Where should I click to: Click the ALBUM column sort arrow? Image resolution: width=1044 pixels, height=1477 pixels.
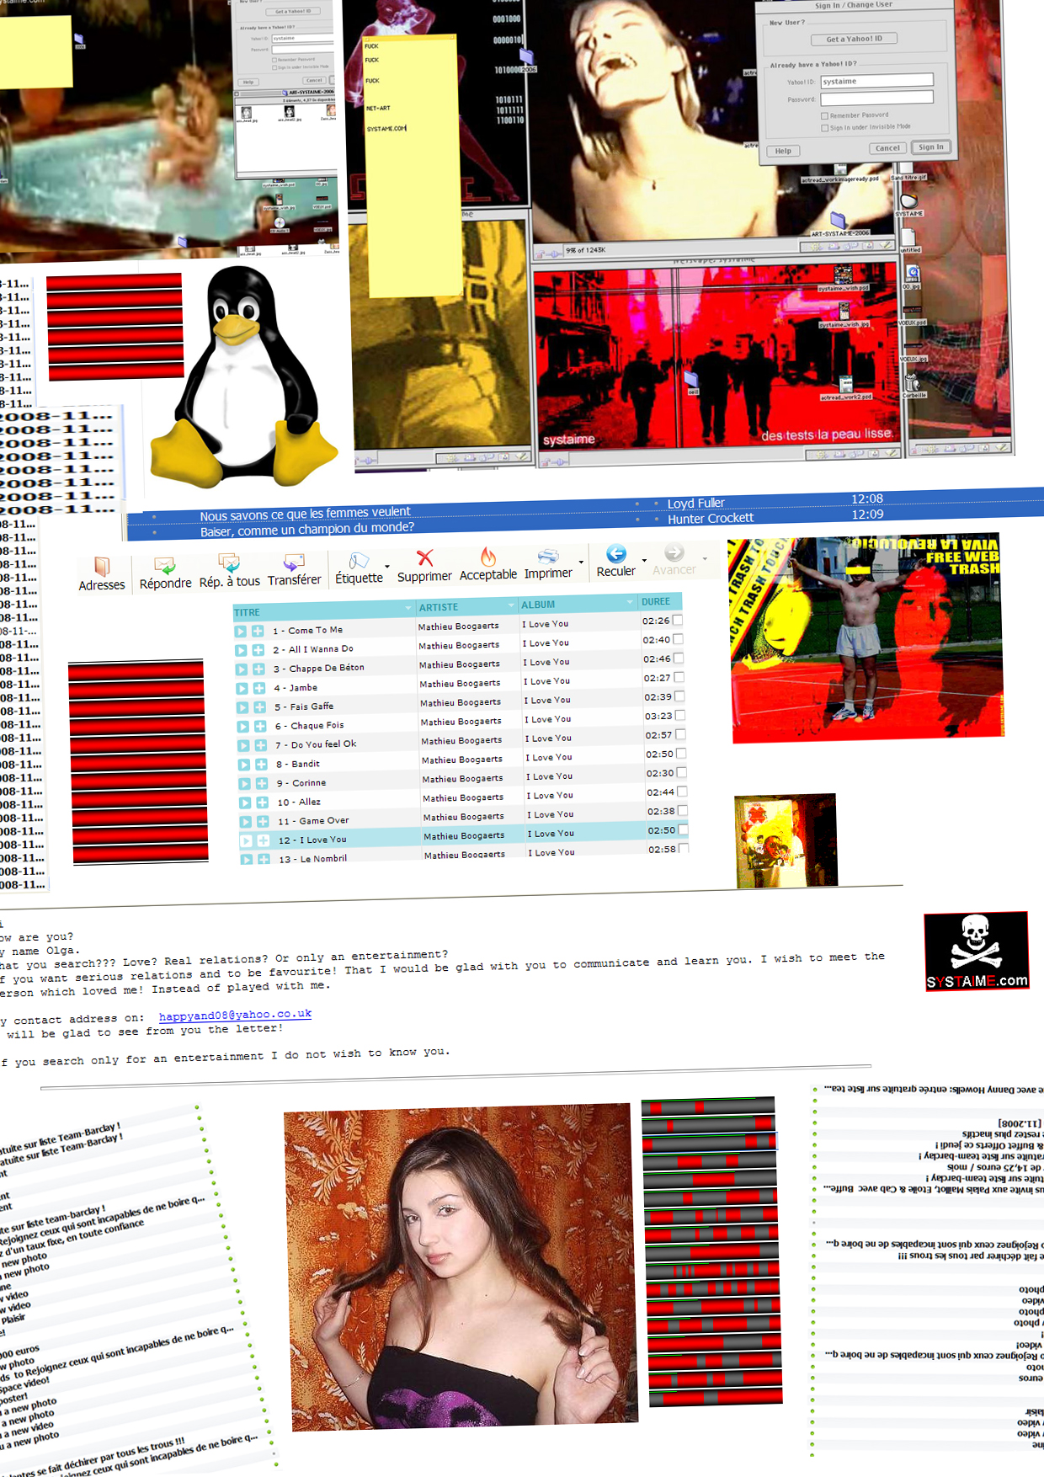pyautogui.click(x=630, y=602)
